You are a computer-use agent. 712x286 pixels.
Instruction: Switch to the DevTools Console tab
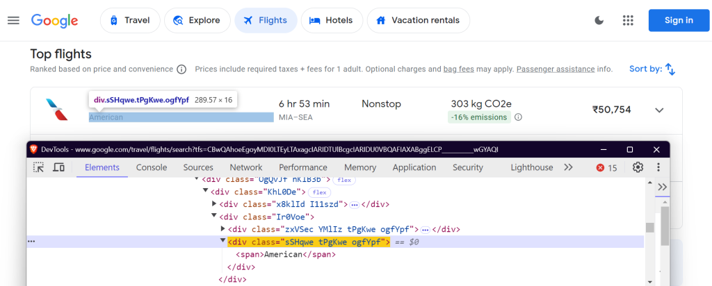click(152, 167)
